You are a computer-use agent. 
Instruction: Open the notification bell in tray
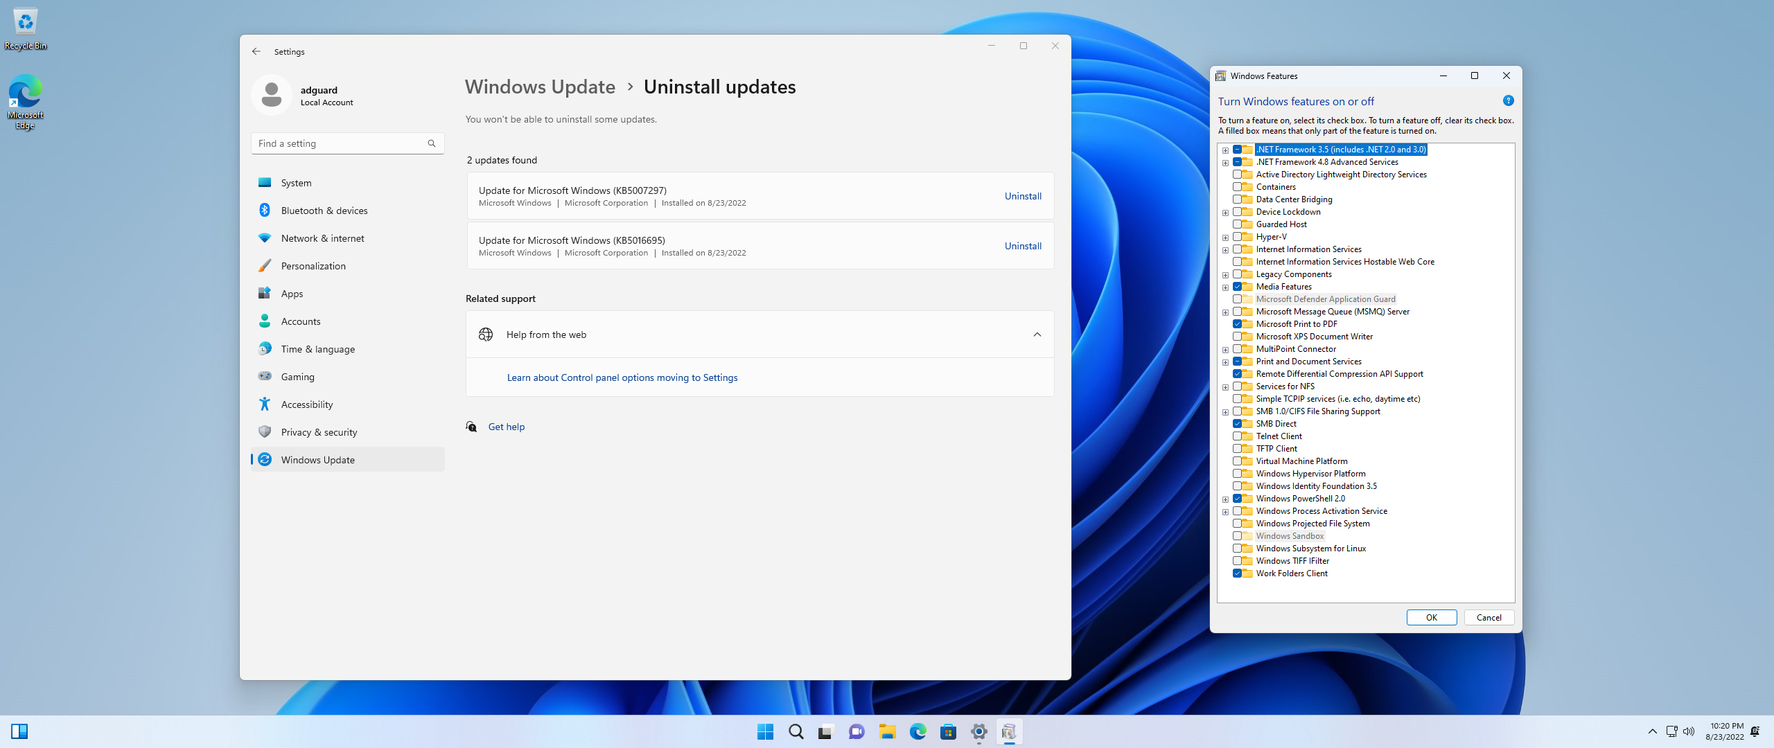coord(1755,731)
